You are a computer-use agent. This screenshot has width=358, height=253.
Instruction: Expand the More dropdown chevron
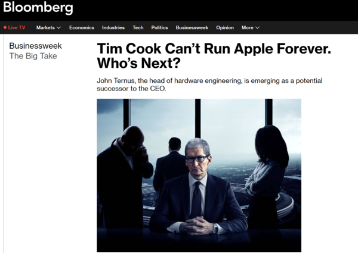257,27
